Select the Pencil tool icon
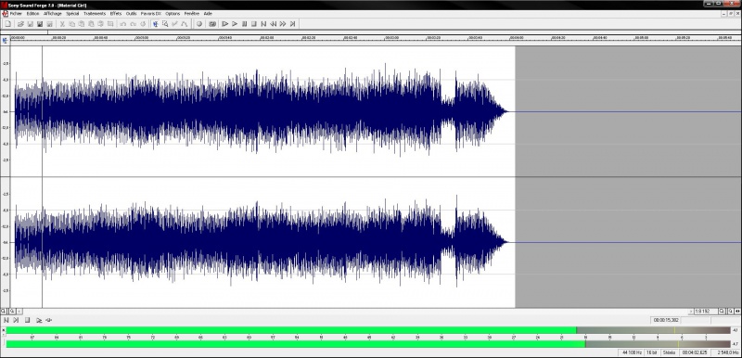This screenshot has height=358, width=742. (x=174, y=23)
